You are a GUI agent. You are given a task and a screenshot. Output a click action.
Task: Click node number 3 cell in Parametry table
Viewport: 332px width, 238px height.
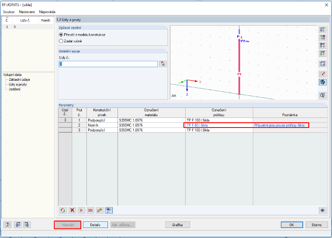[x=65, y=120]
